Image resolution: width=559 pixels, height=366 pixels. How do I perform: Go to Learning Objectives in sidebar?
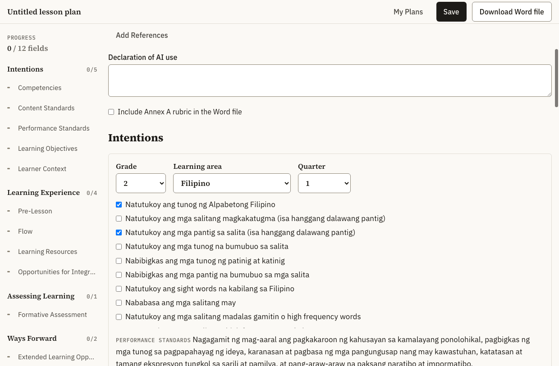coord(48,149)
